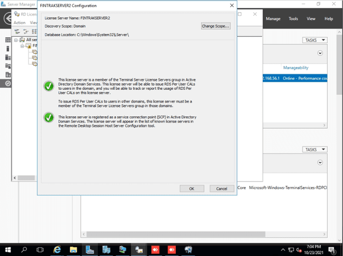This screenshot has height=256, width=343.
Task: Click the green check beside service connection point text
Action: tap(49, 117)
